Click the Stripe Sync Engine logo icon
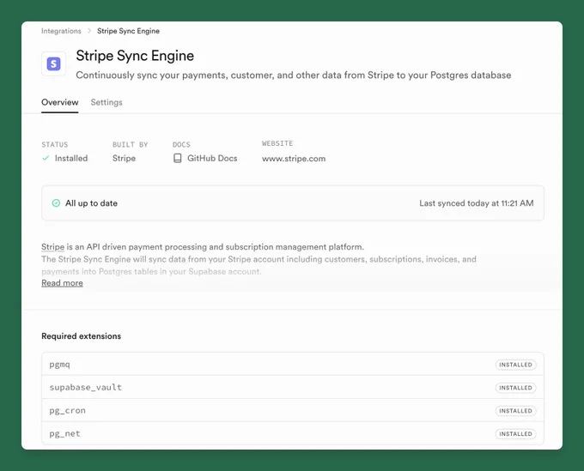This screenshot has height=471, width=584. [x=53, y=63]
